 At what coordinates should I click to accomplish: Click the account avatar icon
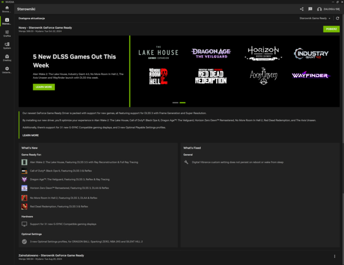[x=319, y=9]
